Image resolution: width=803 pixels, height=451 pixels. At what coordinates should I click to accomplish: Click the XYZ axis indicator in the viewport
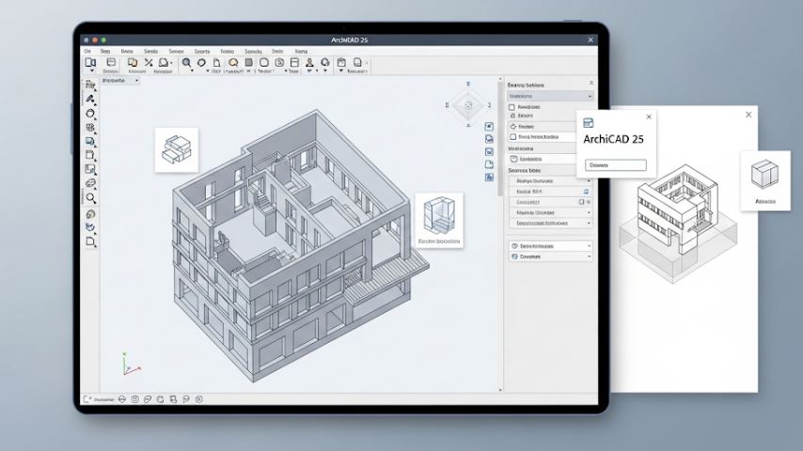point(131,364)
